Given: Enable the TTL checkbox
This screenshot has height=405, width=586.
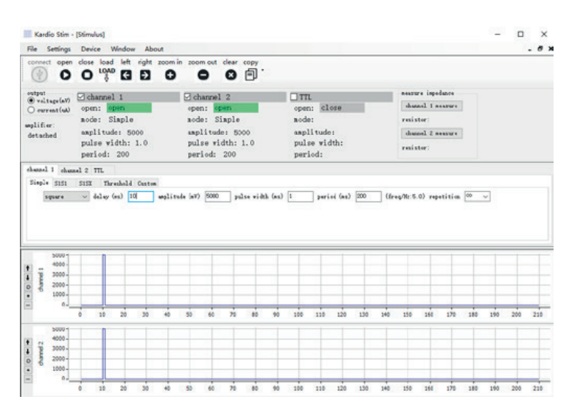Looking at the screenshot, I should 295,97.
